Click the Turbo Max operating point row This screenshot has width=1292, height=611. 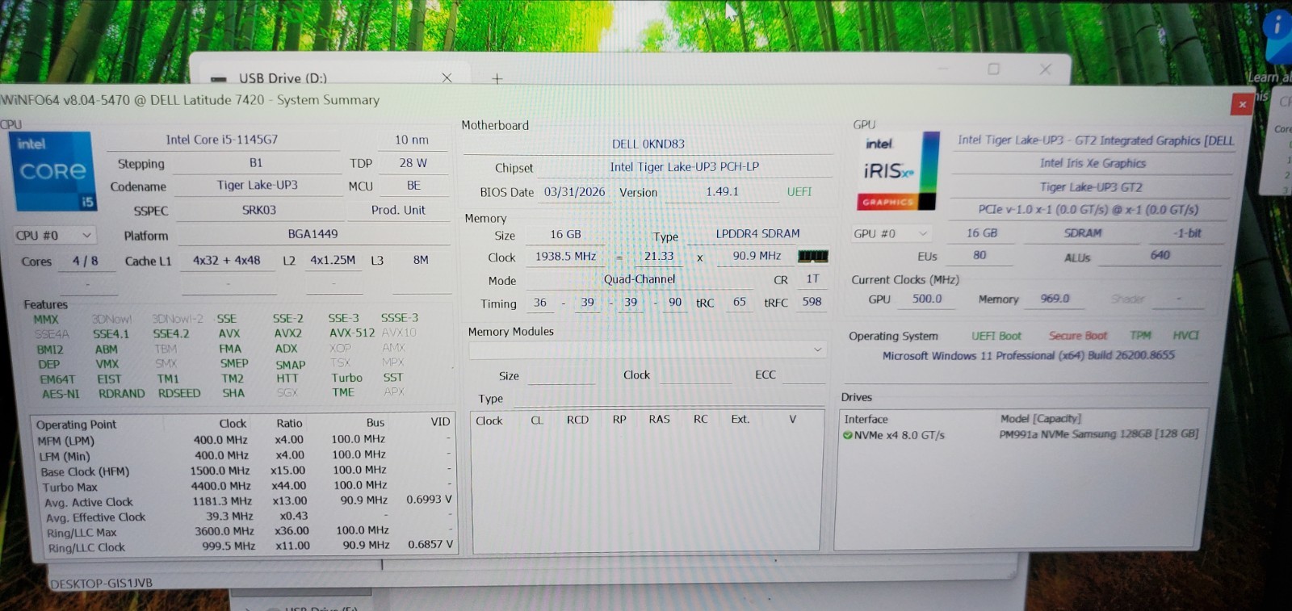[245, 486]
